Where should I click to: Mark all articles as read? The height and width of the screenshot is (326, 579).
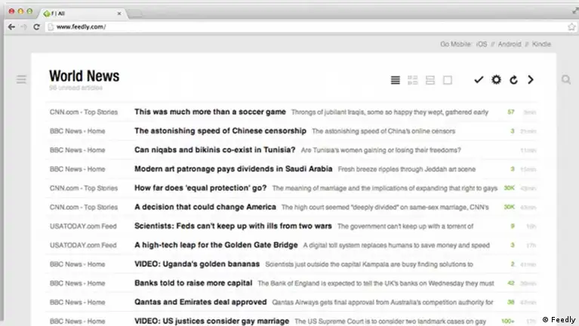(478, 80)
